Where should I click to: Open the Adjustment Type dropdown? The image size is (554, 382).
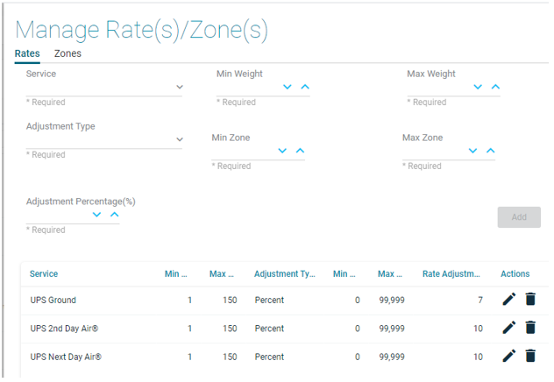click(103, 139)
